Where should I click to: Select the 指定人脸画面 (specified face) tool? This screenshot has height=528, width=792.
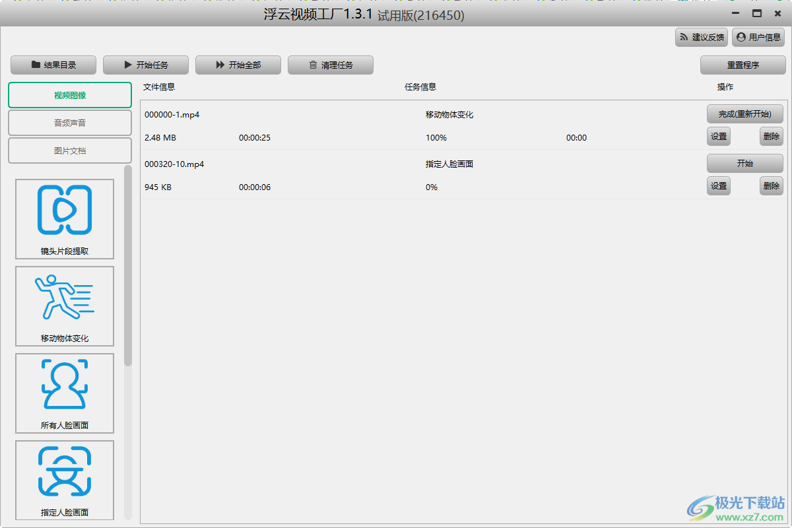pyautogui.click(x=64, y=480)
